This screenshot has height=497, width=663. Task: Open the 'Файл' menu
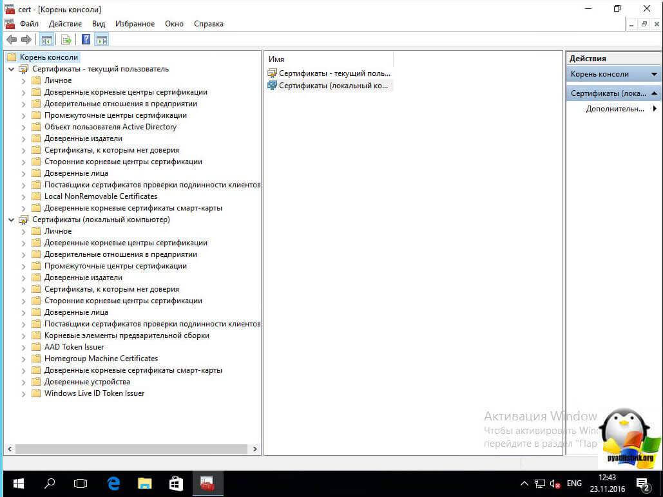(x=29, y=24)
